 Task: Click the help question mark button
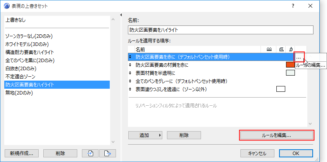click(293, 6)
